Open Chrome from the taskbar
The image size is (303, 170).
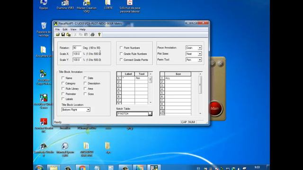click(82, 168)
